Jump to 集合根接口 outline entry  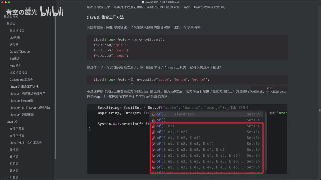(17, 30)
